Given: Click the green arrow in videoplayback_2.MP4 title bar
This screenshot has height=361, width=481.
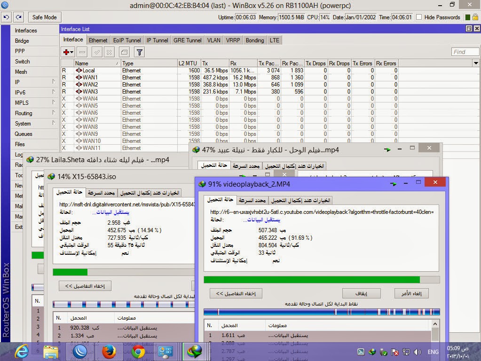Looking at the screenshot, I should (393, 184).
